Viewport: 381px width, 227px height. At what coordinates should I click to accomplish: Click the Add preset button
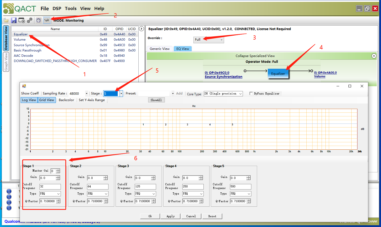pos(179,93)
